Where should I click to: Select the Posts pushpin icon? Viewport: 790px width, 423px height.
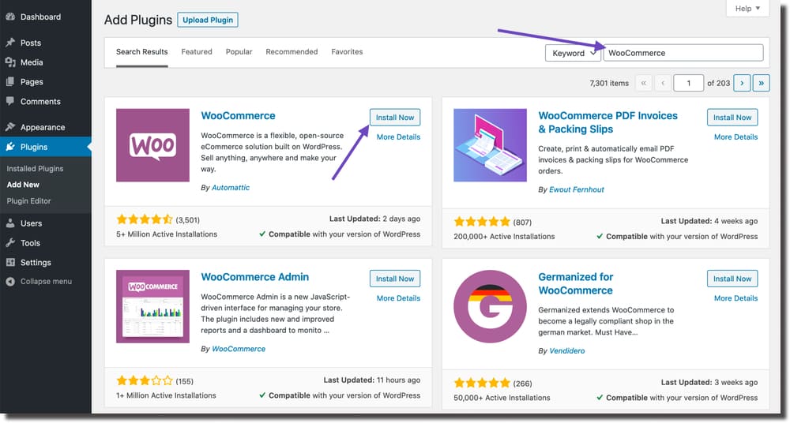10,43
